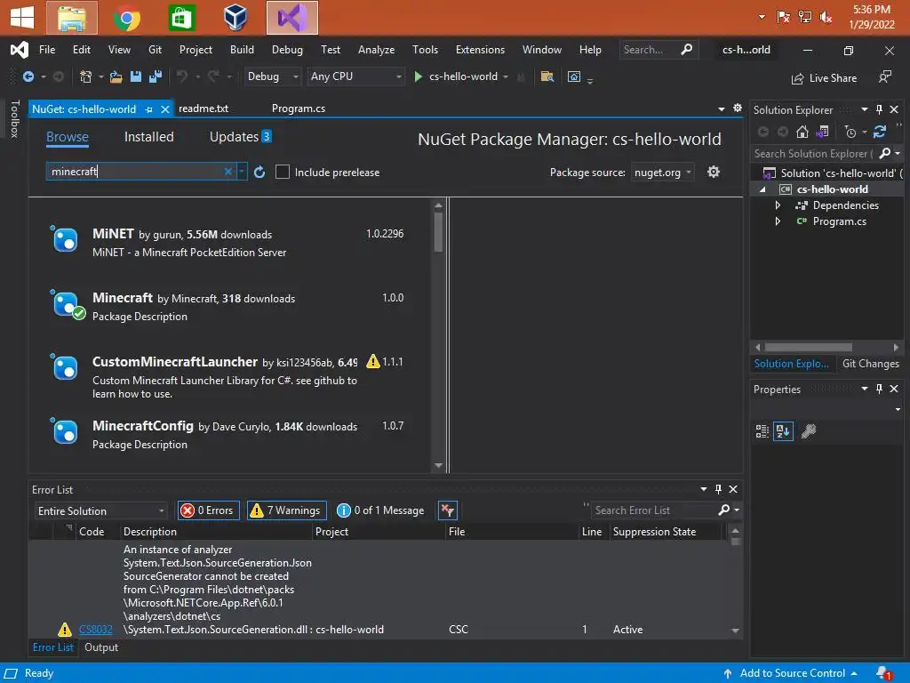Clear all Error List filters icon
Image resolution: width=910 pixels, height=683 pixels.
point(448,510)
